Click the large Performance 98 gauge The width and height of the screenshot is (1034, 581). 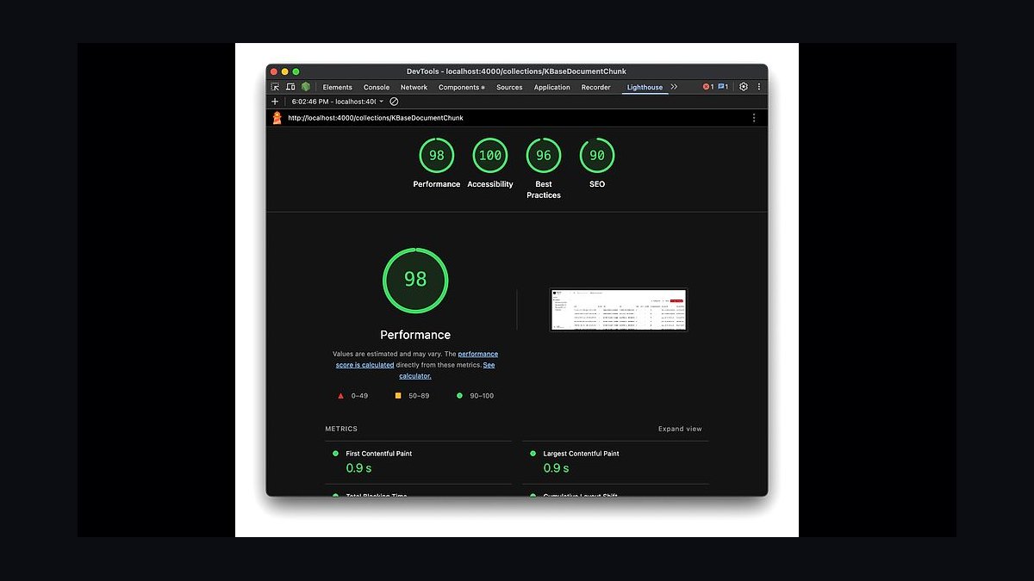415,279
